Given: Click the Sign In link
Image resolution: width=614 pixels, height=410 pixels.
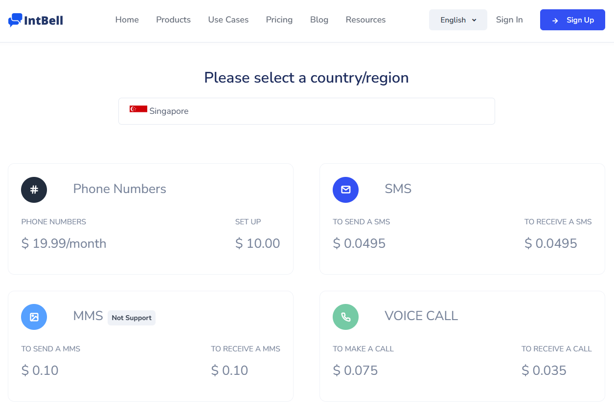Looking at the screenshot, I should point(509,20).
